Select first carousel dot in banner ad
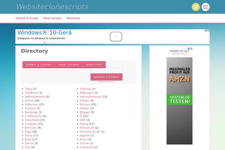 coord(45,42)
